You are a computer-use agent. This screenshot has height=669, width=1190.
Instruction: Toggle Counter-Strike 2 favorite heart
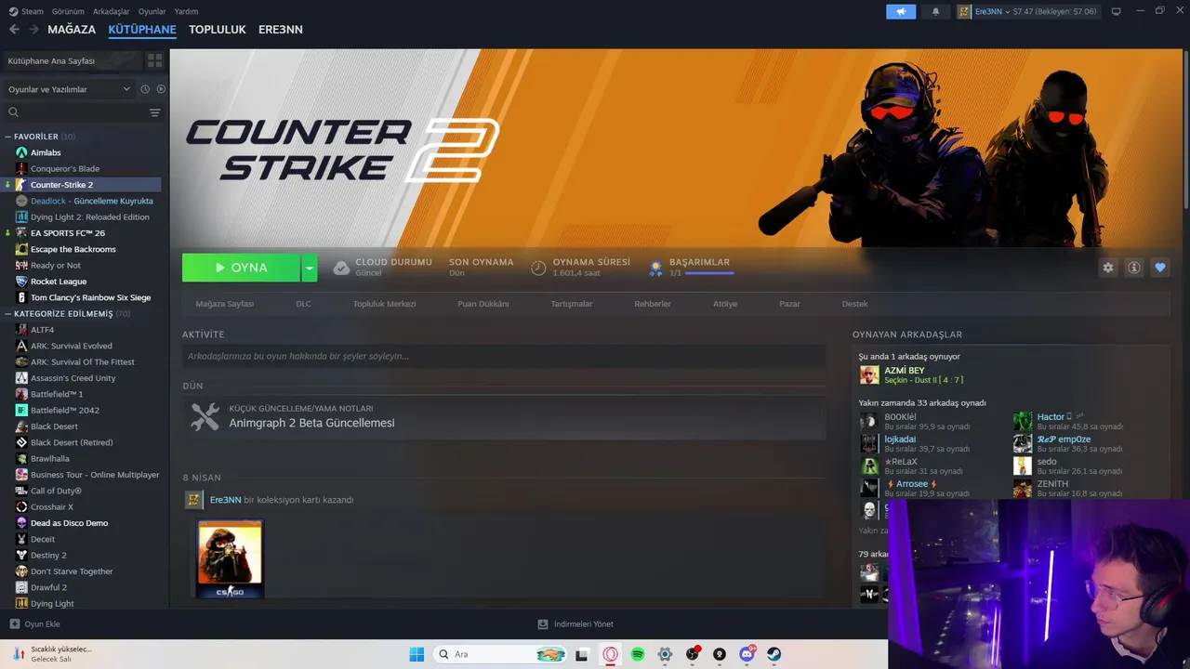coord(1160,268)
